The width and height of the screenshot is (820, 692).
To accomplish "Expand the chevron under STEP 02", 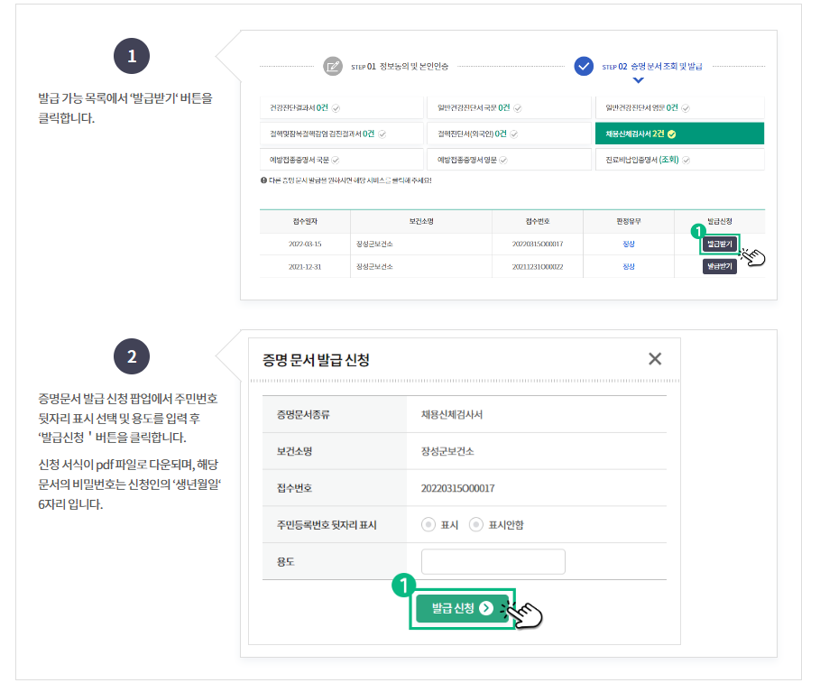I will 638,80.
